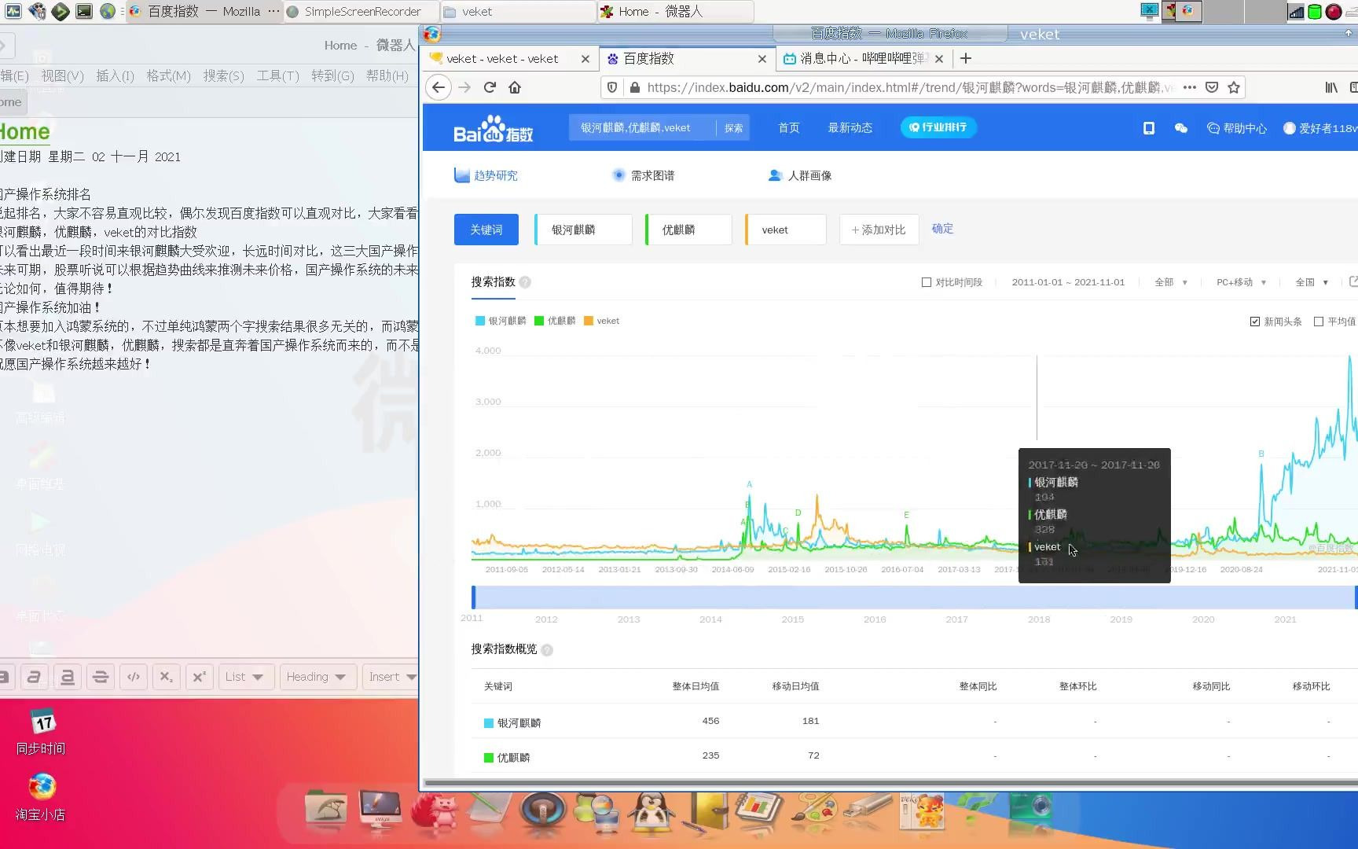Toggle veket series in chart legend

pos(601,321)
